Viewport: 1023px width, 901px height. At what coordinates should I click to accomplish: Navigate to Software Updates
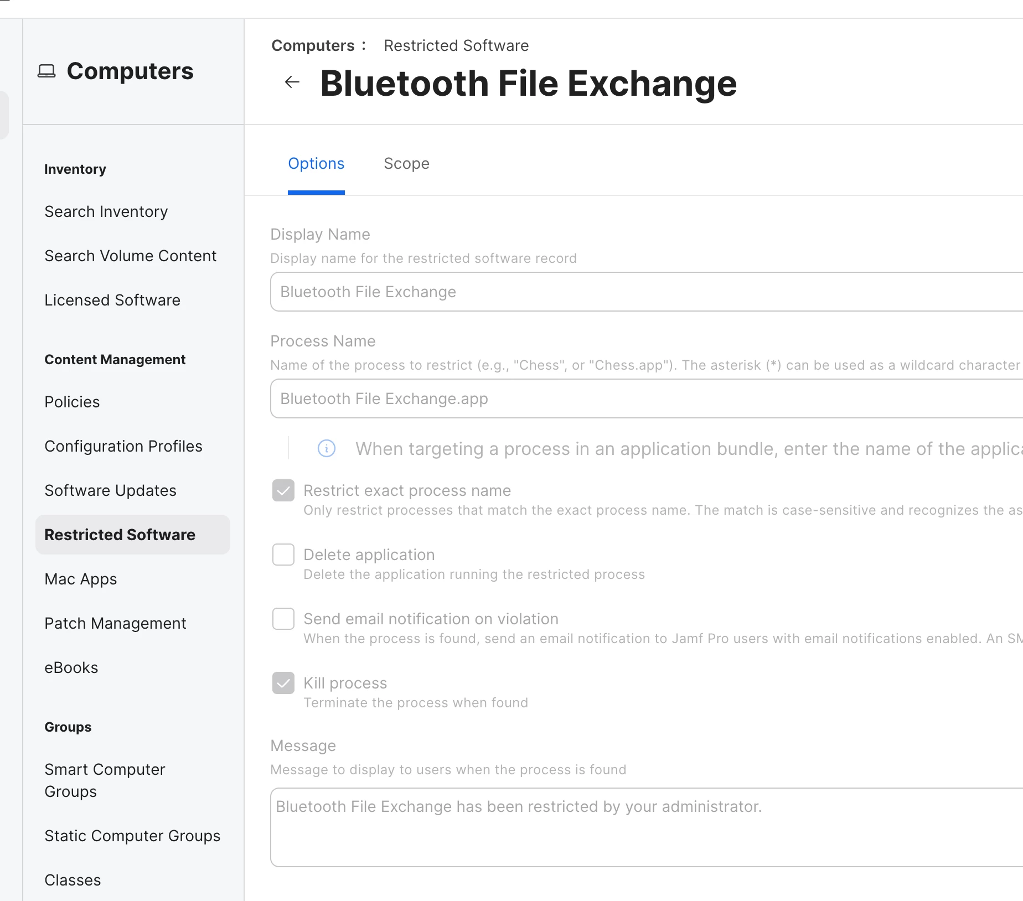coord(111,490)
